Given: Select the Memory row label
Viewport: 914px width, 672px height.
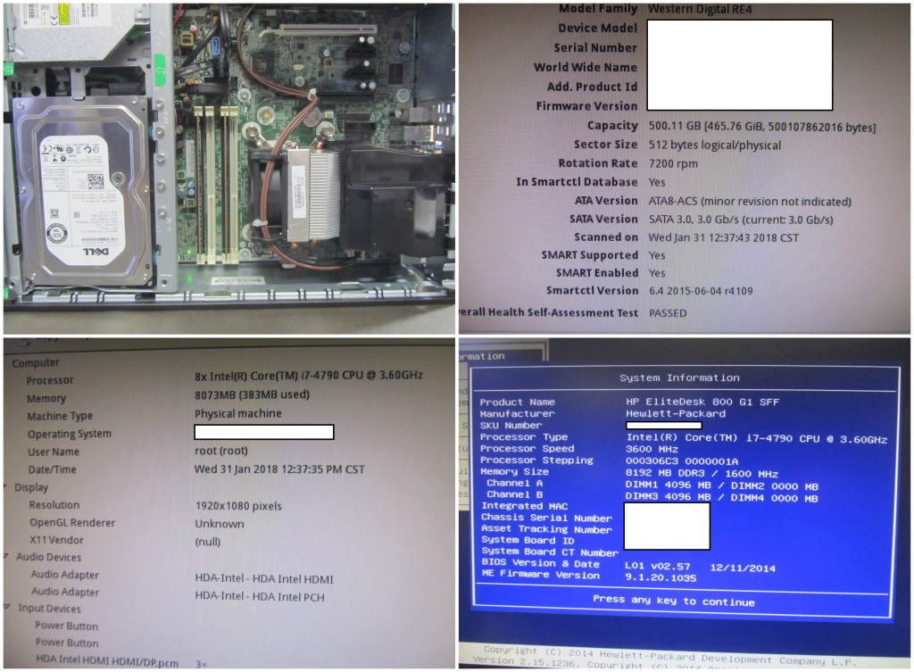Looking at the screenshot, I should [x=46, y=399].
